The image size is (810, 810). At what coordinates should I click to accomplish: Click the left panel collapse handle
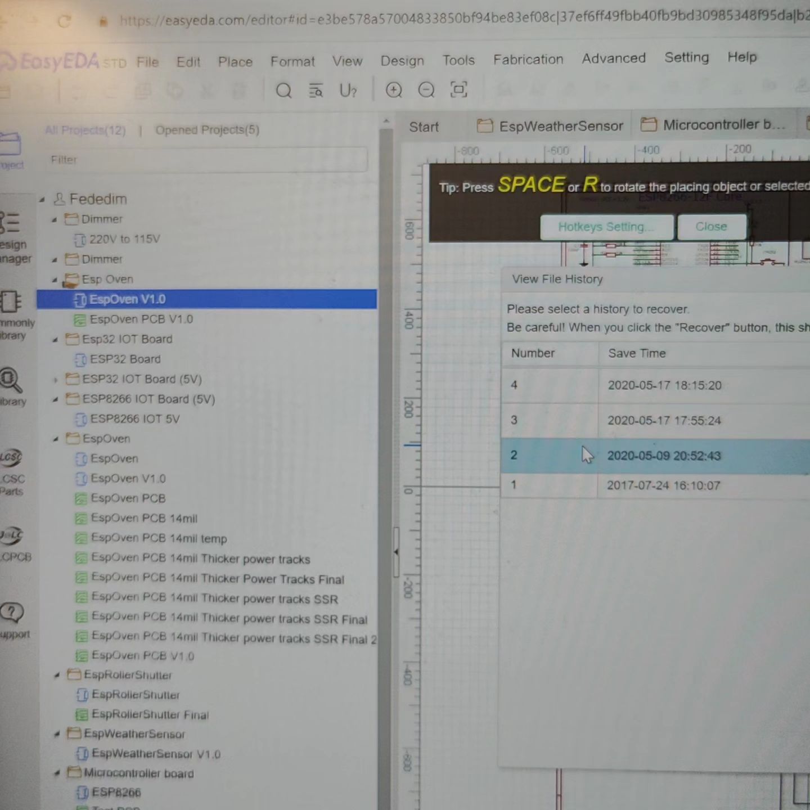[396, 552]
